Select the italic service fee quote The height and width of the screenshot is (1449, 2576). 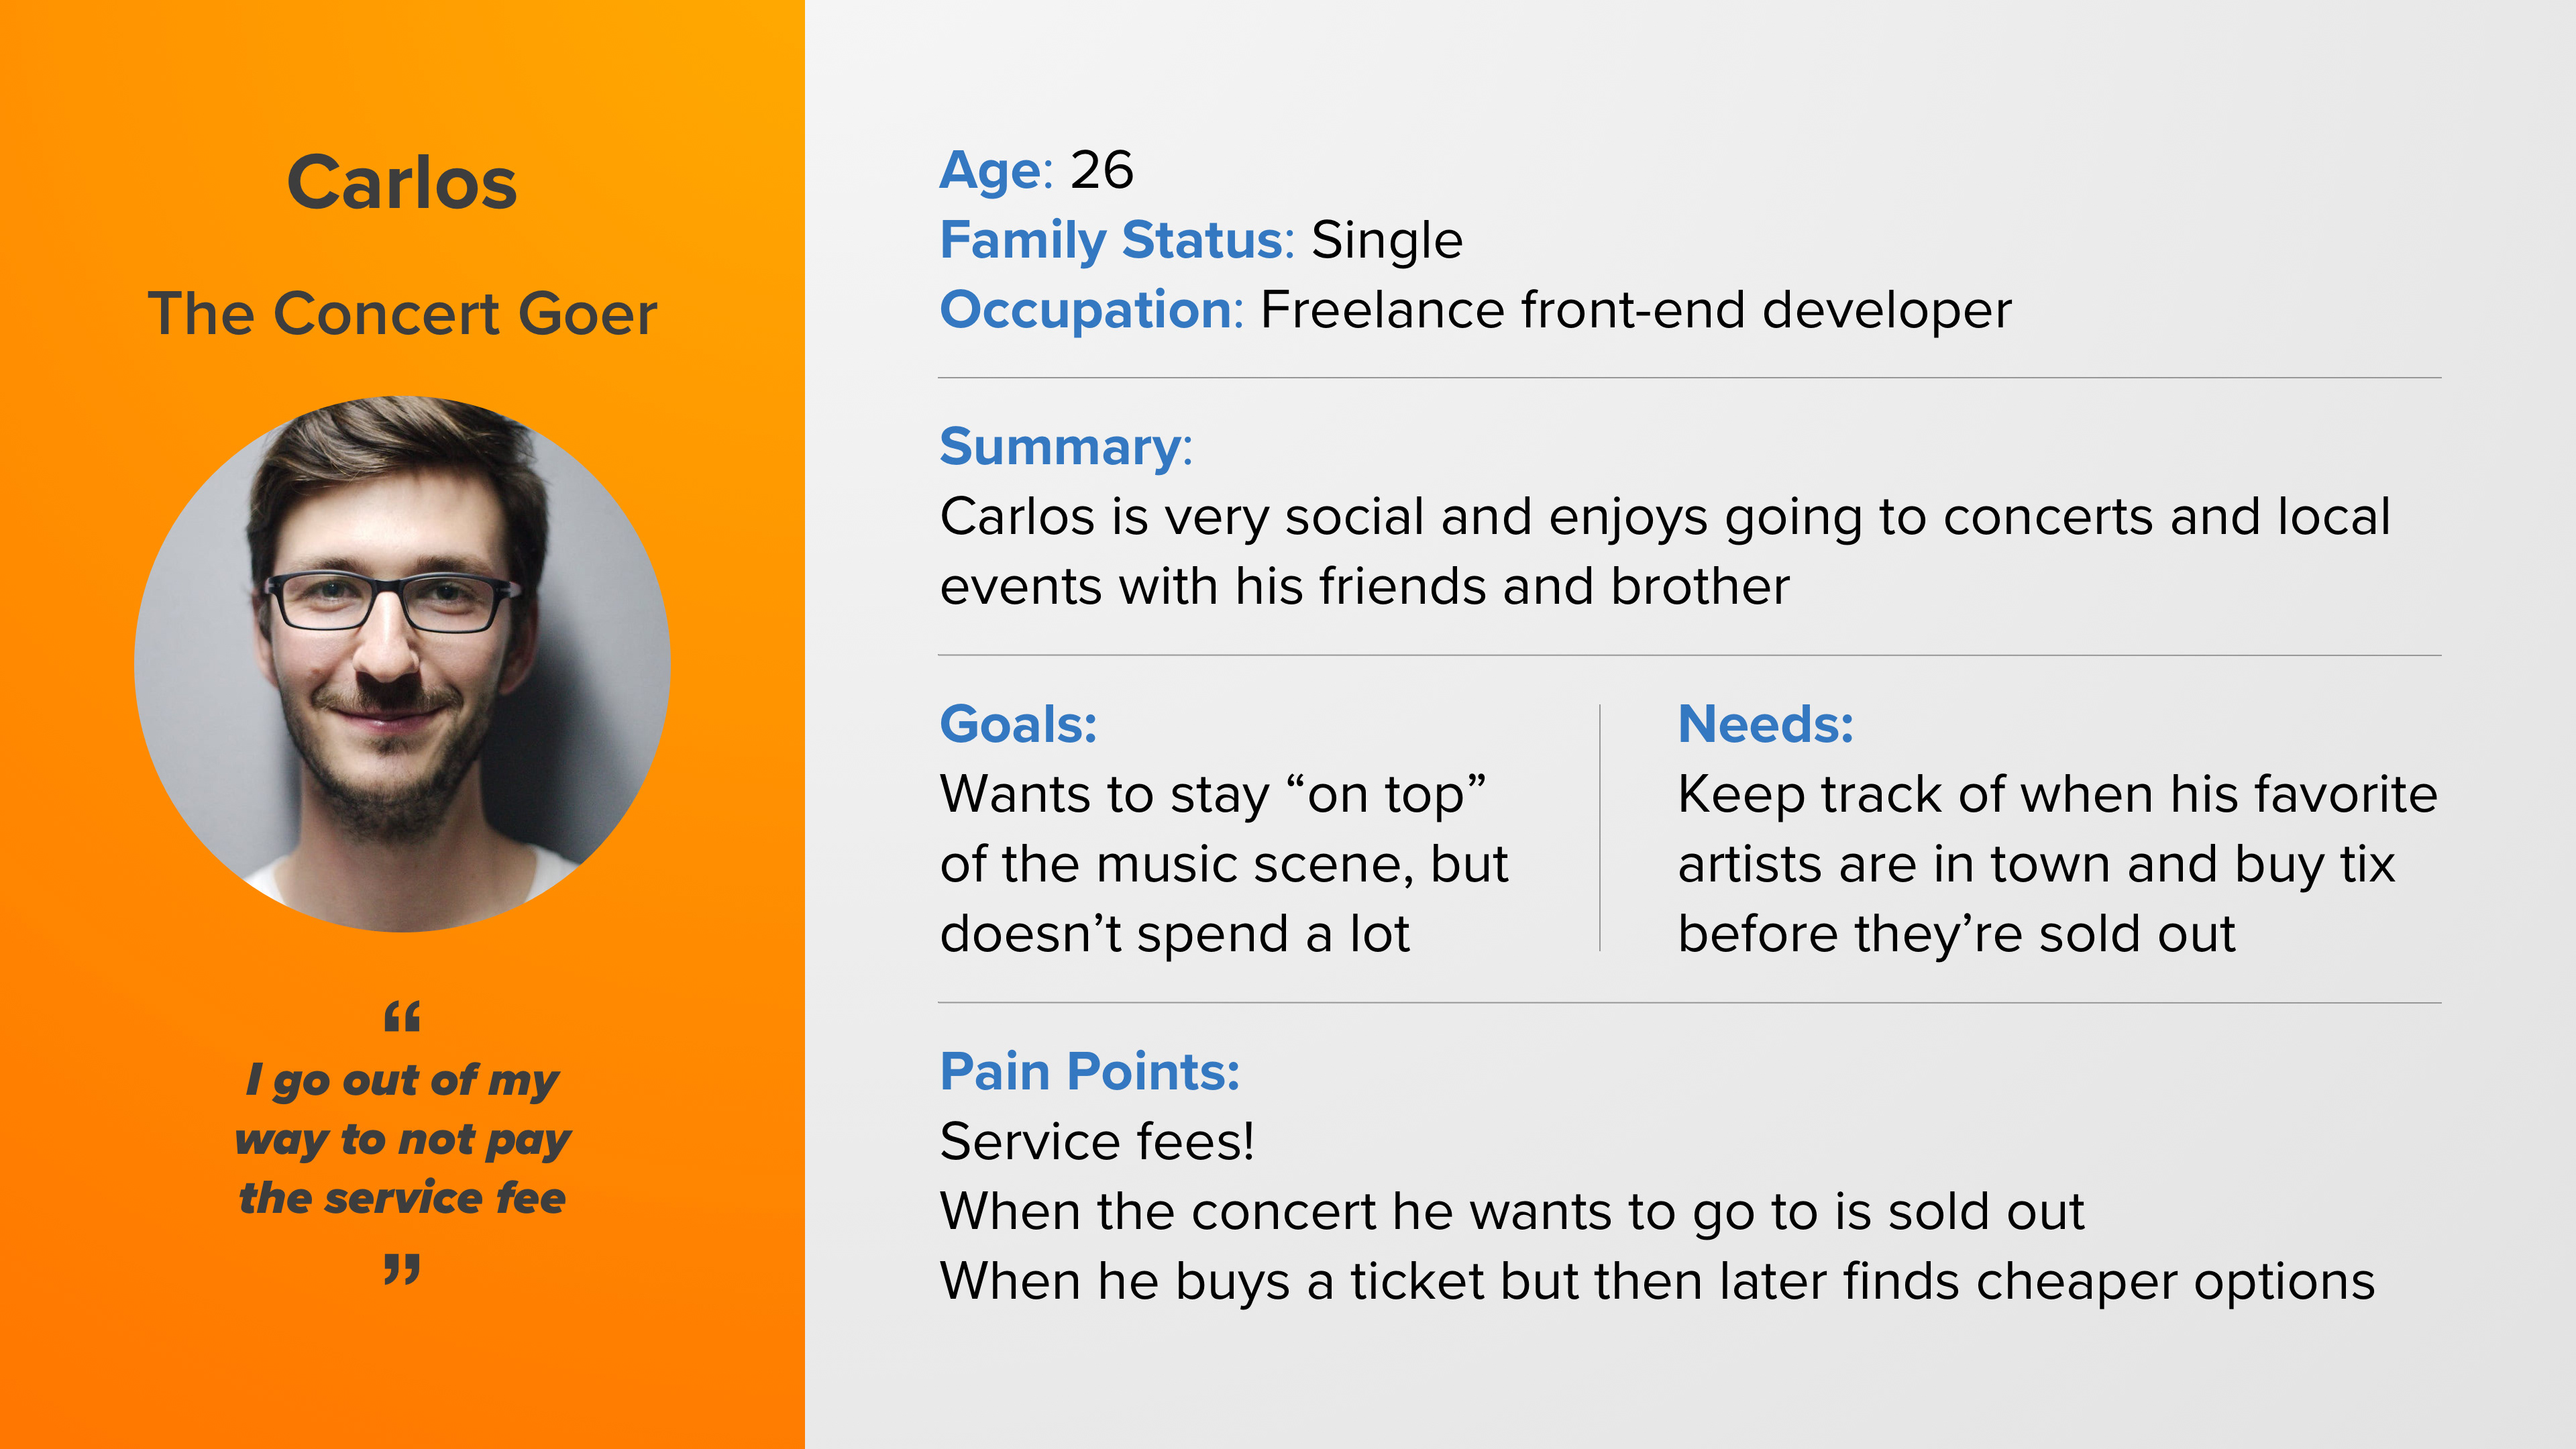click(402, 1140)
